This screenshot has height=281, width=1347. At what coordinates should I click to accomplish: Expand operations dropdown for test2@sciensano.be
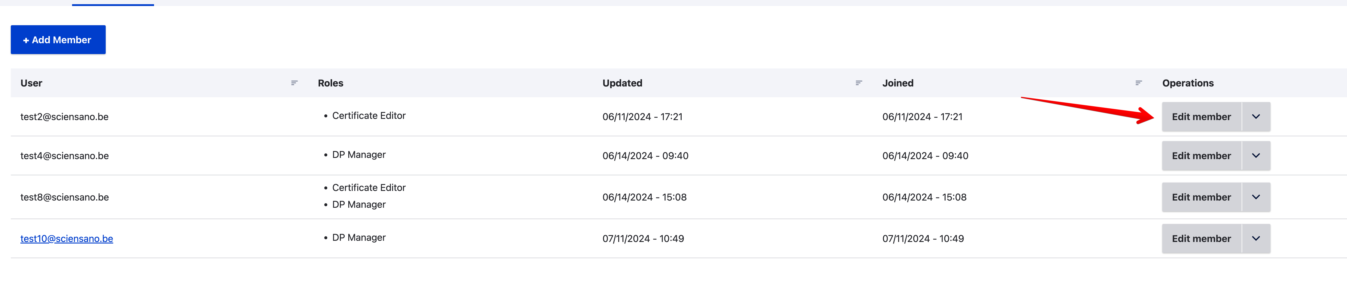1256,117
